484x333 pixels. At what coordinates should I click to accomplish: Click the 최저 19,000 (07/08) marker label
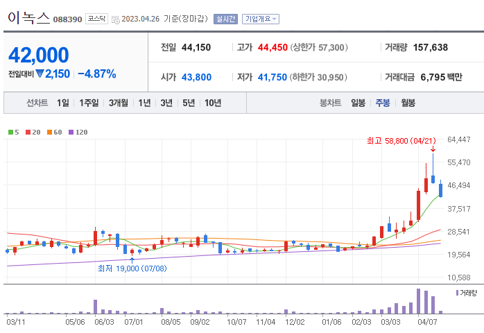[132, 268]
